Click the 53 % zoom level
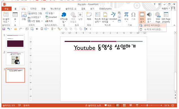Screen dimensions: 179x109 (167, 105)
